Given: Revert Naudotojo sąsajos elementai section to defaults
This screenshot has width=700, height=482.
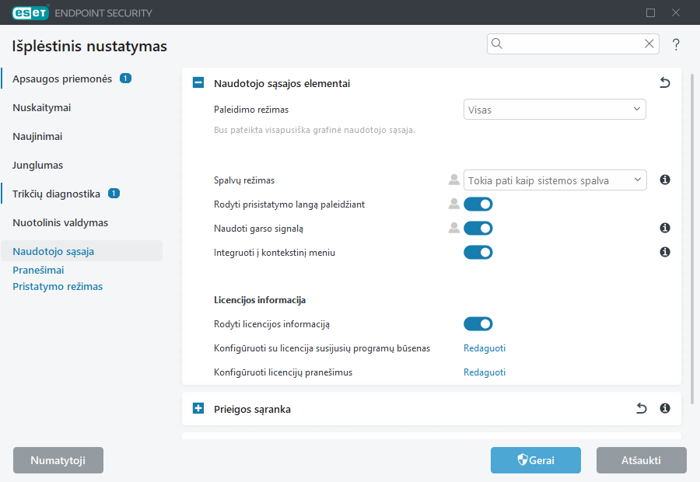Looking at the screenshot, I should 665,82.
